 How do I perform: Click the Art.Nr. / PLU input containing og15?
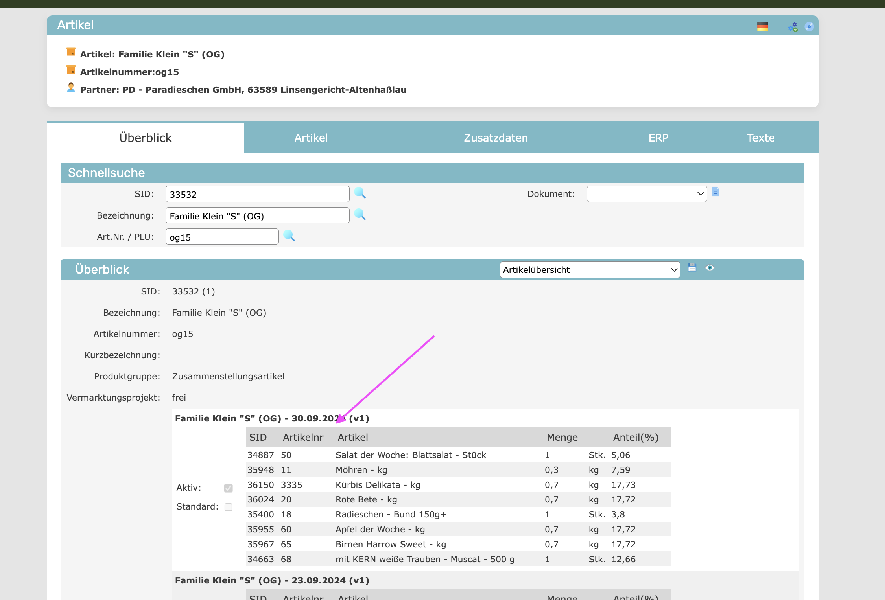click(222, 237)
